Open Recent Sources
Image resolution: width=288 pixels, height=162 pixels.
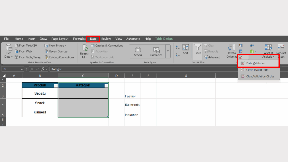(58, 51)
